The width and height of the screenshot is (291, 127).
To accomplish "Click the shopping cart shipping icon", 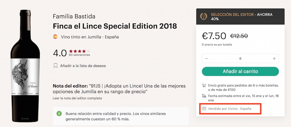I will click(x=204, y=85).
